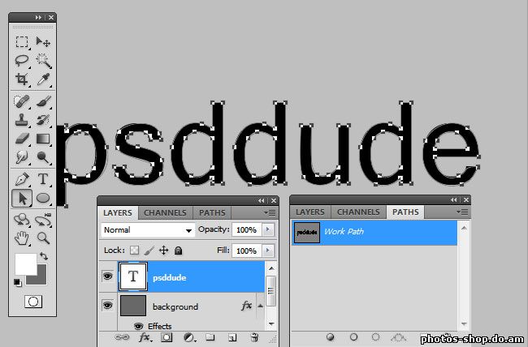Click the white foreground color swatch
Screen dimensions: 528x347
click(x=26, y=264)
